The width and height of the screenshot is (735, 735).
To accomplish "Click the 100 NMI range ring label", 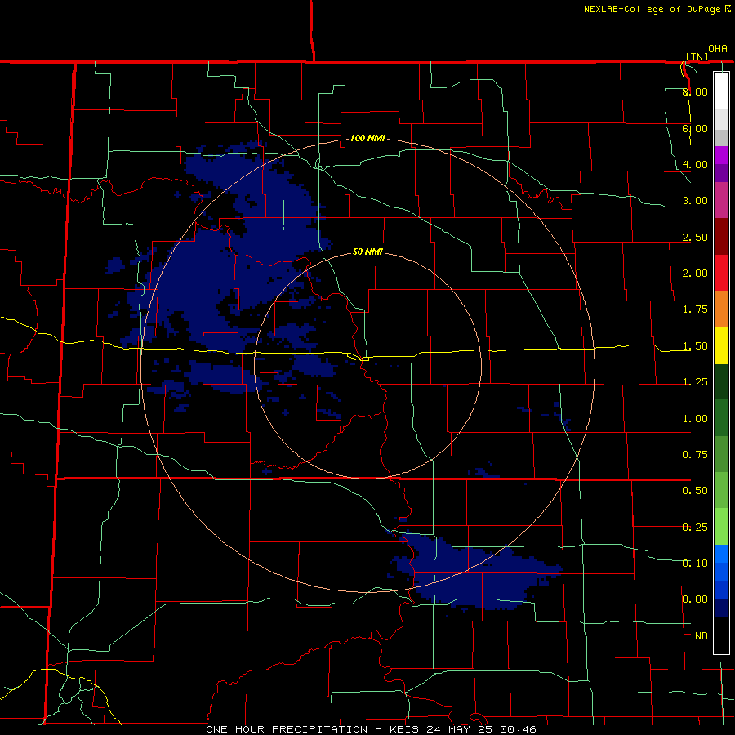I will pyautogui.click(x=368, y=138).
